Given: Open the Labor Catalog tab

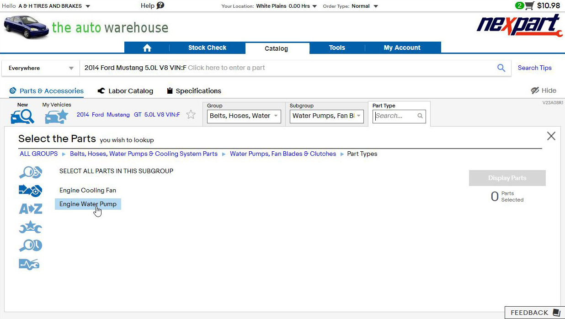Looking at the screenshot, I should [125, 91].
